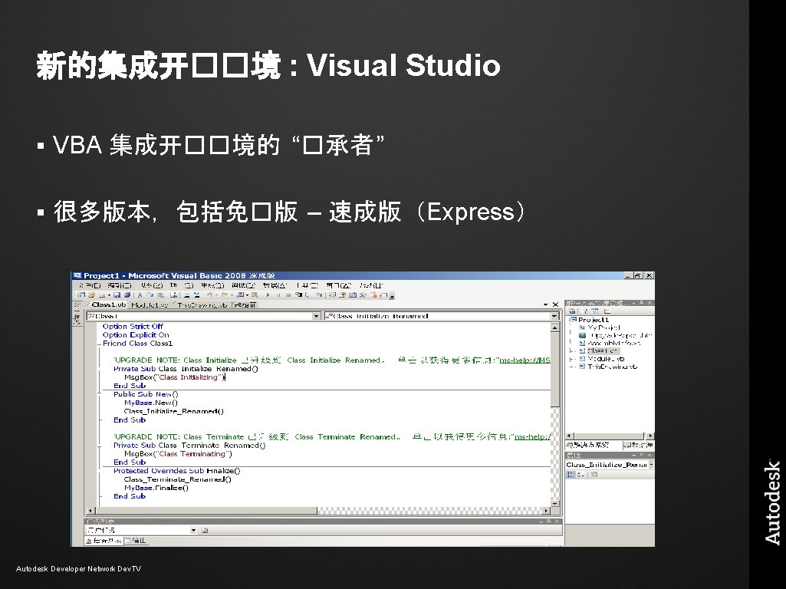Screen dimensions: 786x589
Task: Click the Solution Explorer horizontal scrollbar right arrow
Action: tap(650, 436)
